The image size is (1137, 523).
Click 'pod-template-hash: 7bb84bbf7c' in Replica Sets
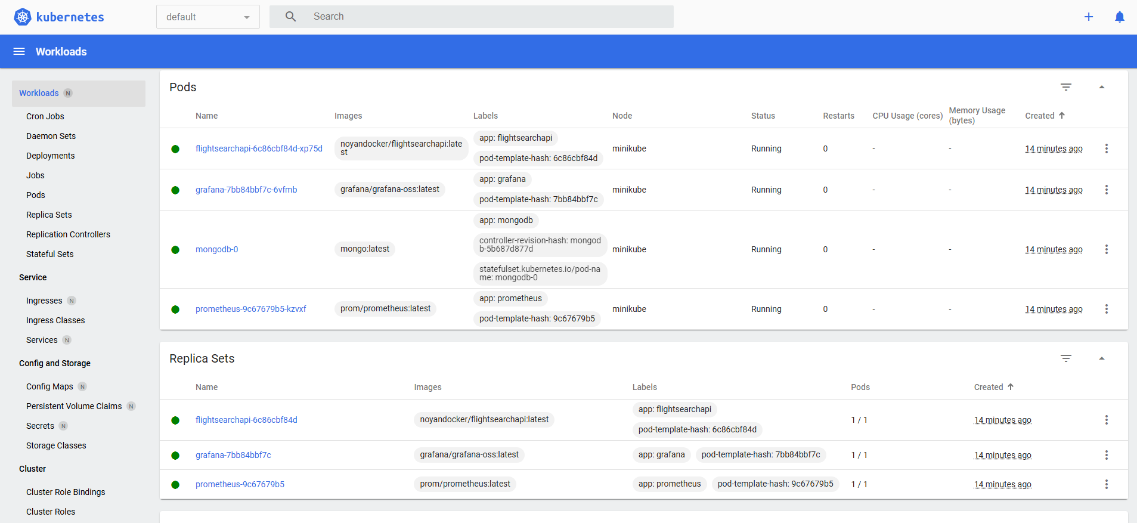click(761, 454)
